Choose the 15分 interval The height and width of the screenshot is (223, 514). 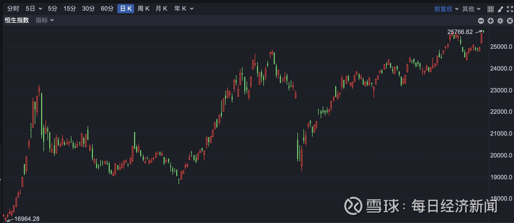pyautogui.click(x=70, y=9)
